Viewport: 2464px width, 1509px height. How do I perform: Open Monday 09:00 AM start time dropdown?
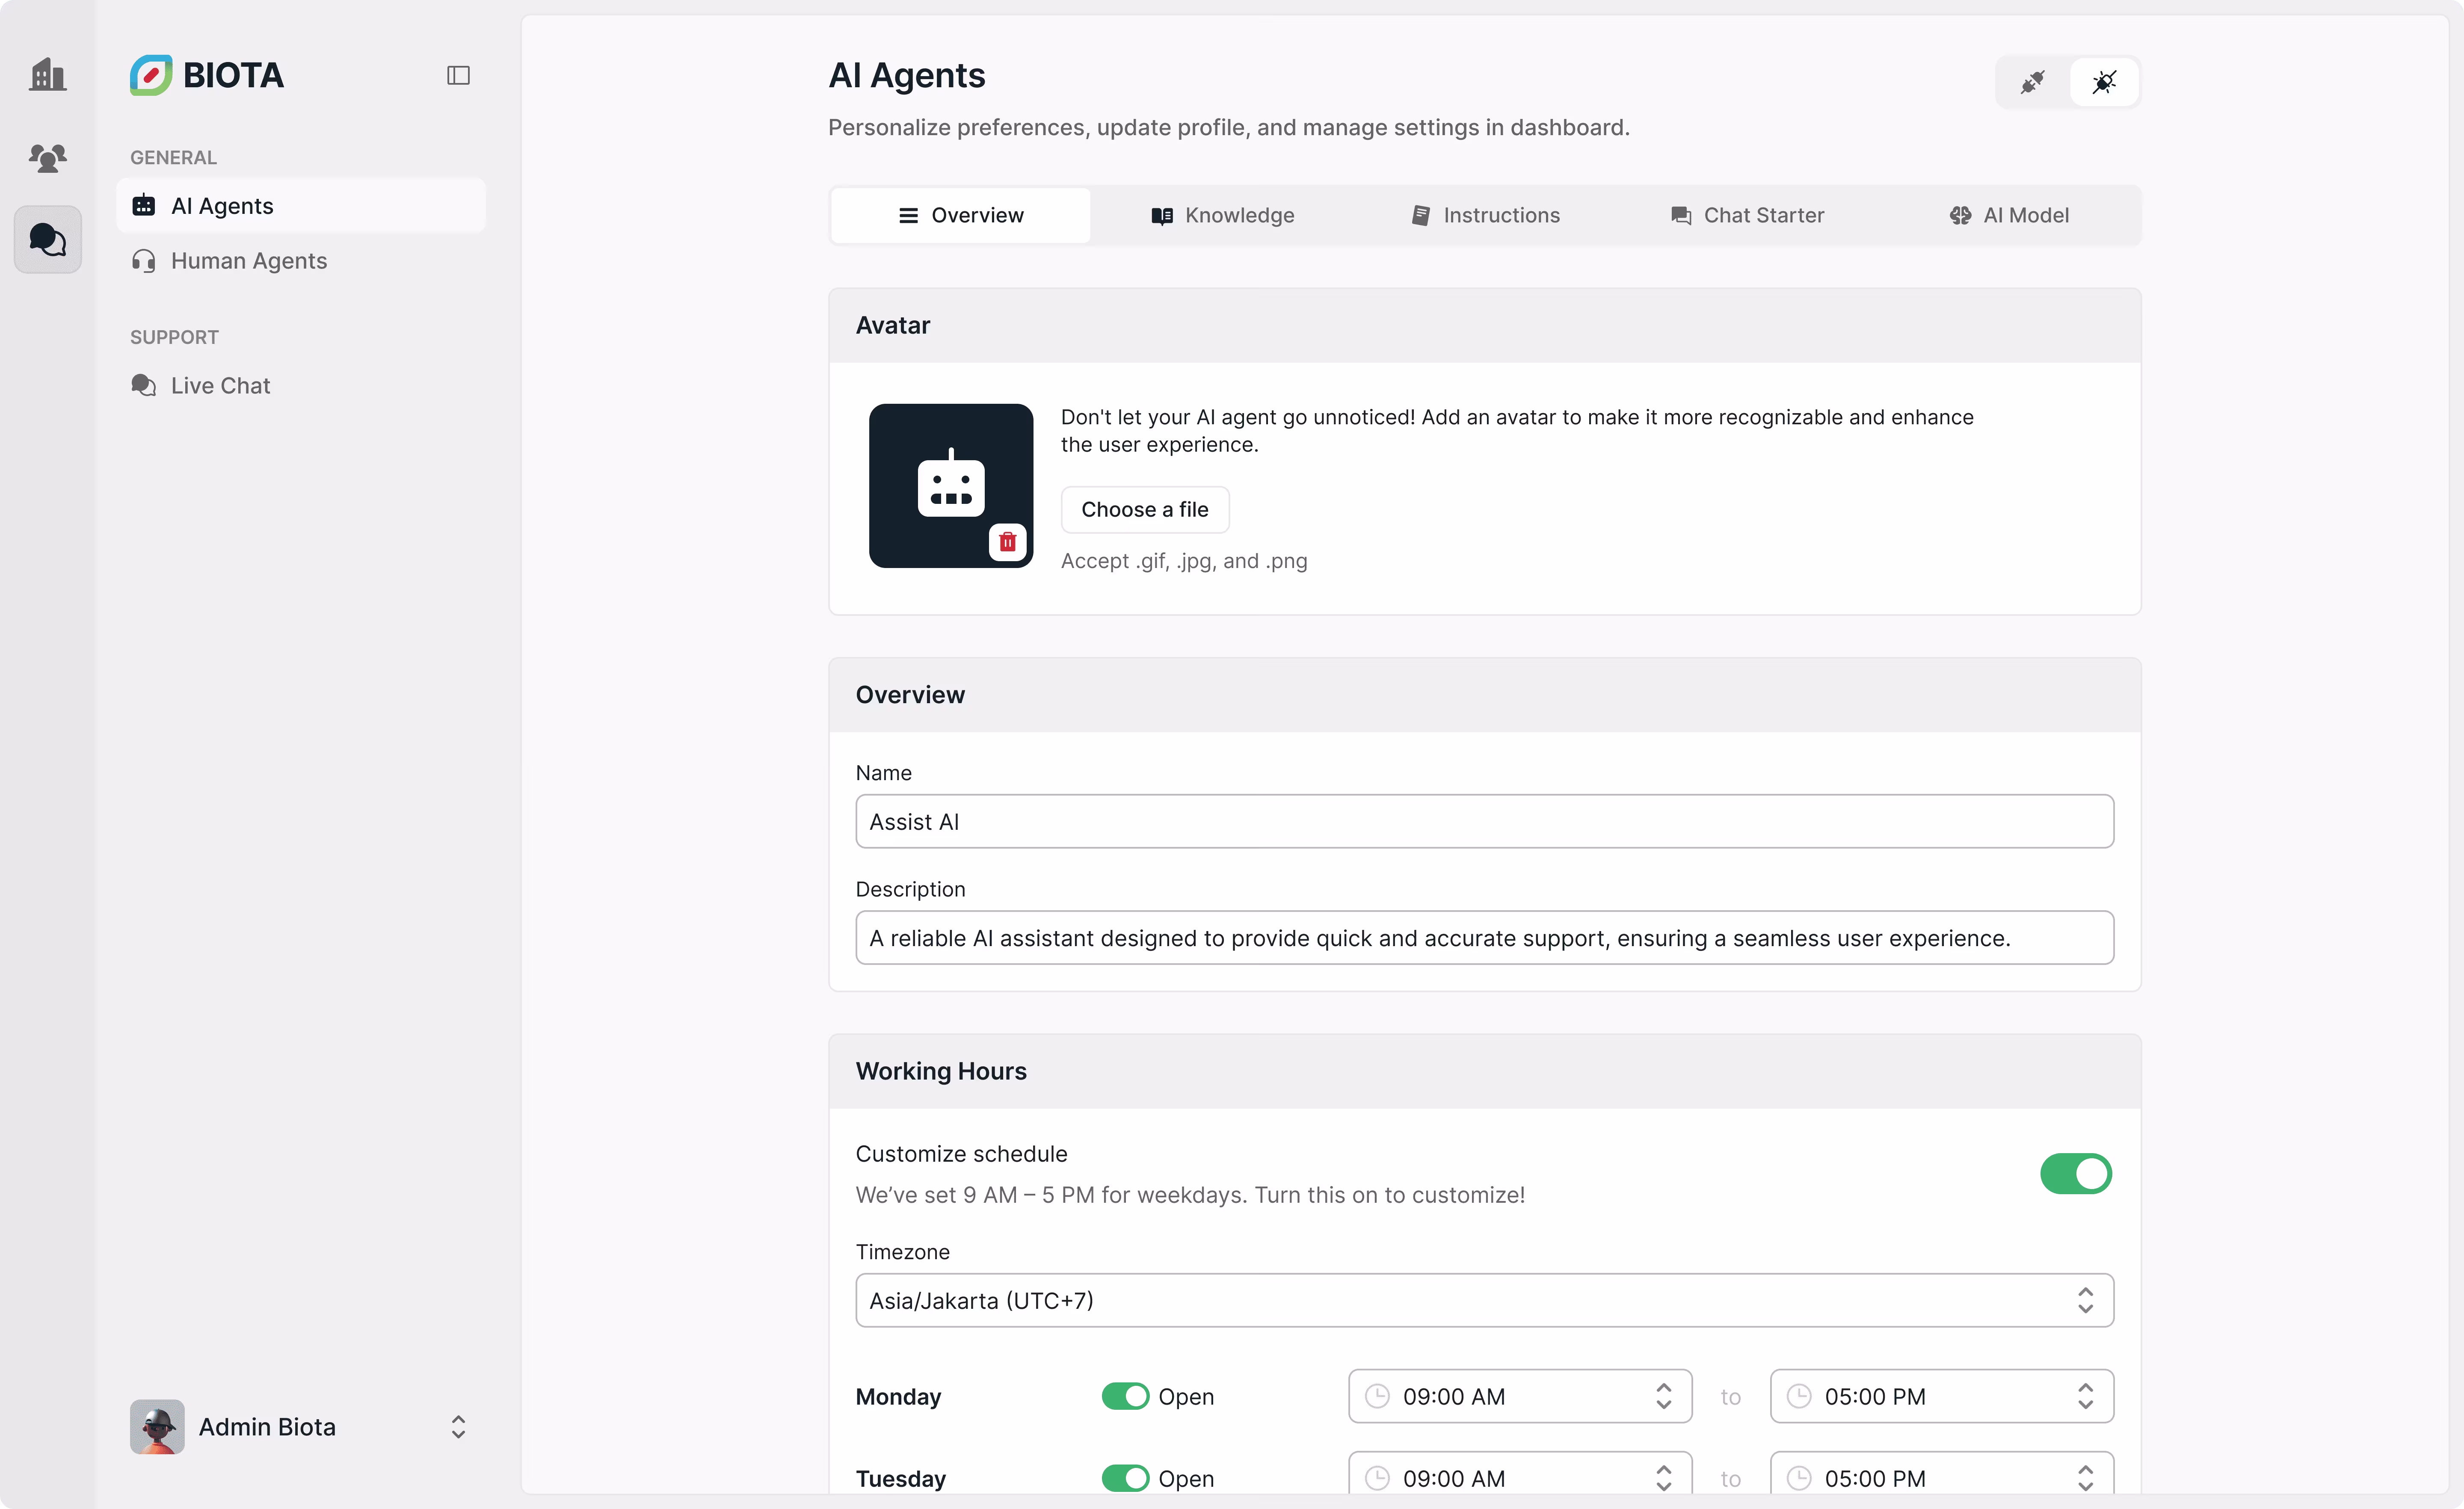(1519, 1396)
